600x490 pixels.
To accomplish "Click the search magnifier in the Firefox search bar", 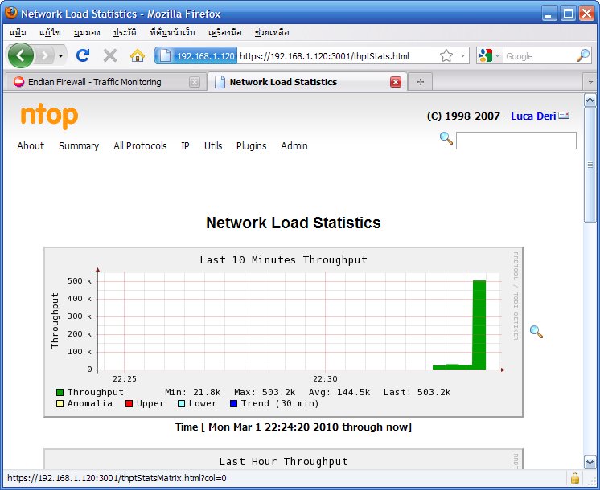I will coord(583,55).
